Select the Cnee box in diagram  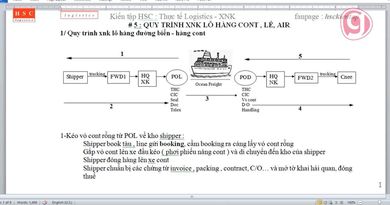coord(346,77)
